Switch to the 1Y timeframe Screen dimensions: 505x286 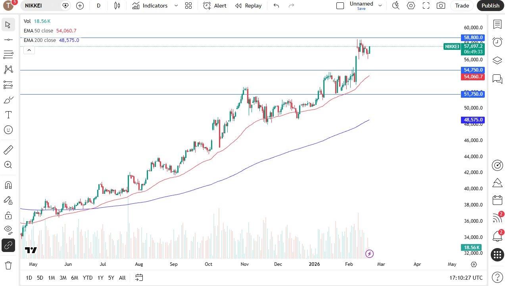(100, 278)
